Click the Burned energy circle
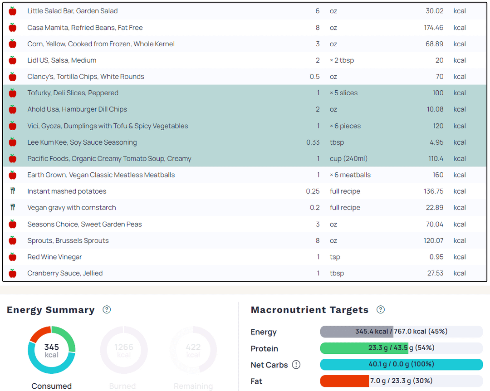Screen dimensions: 490x391 [123, 350]
